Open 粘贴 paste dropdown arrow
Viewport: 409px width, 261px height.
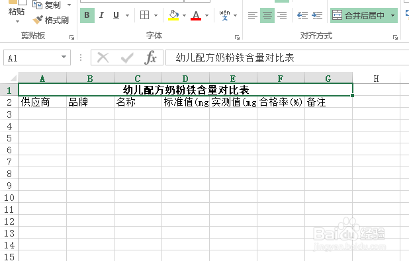pyautogui.click(x=17, y=21)
